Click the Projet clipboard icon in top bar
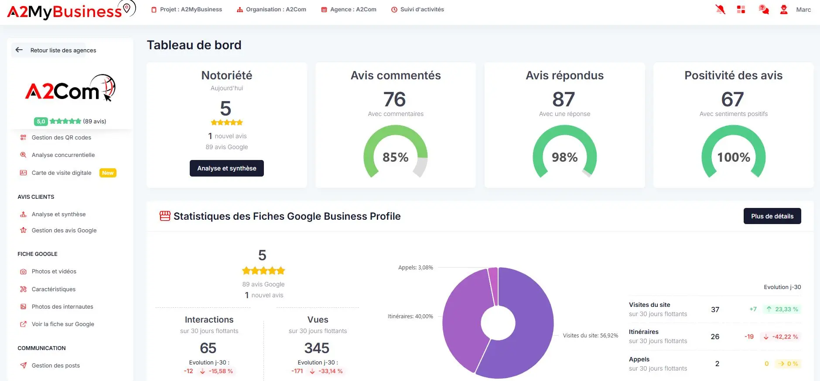 (x=154, y=10)
